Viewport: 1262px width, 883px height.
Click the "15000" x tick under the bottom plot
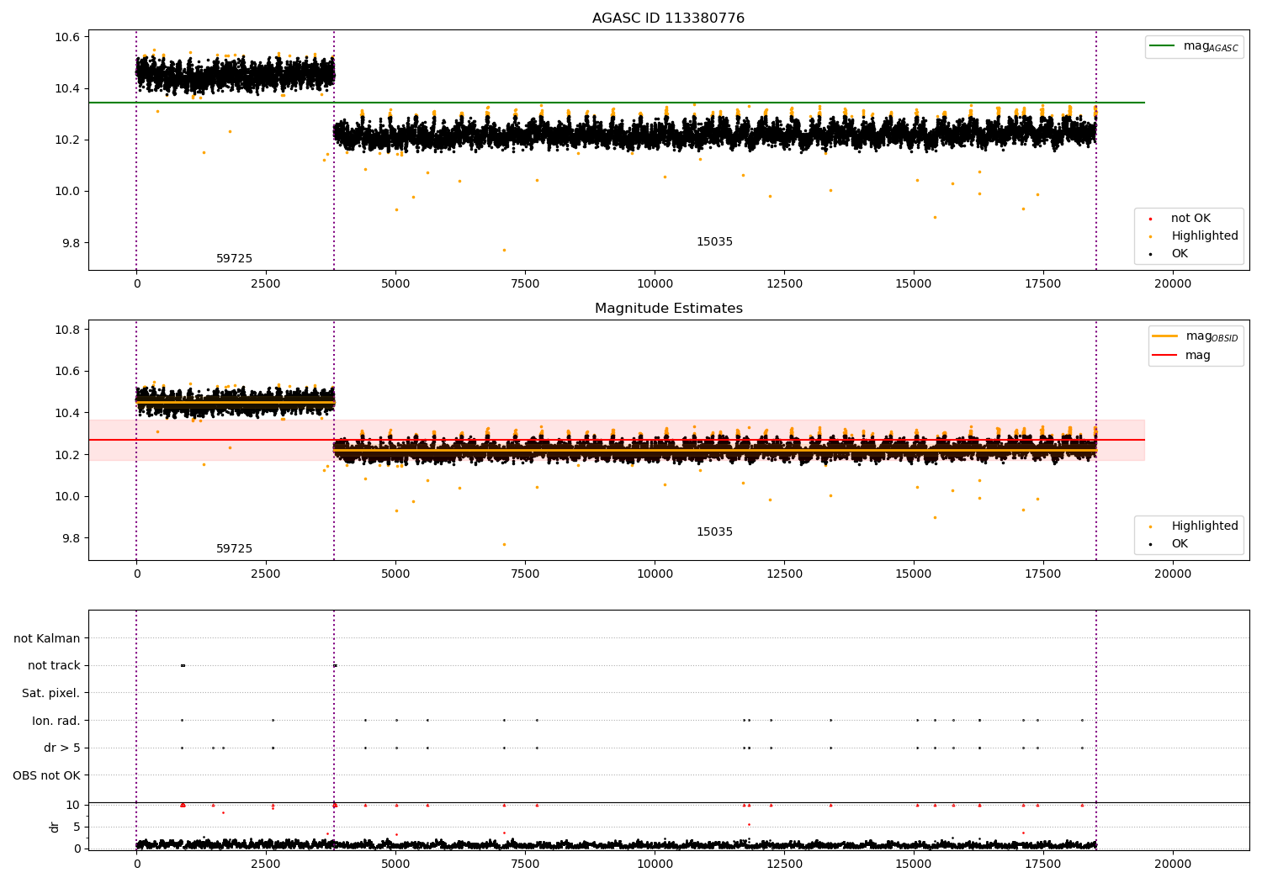[x=914, y=864]
